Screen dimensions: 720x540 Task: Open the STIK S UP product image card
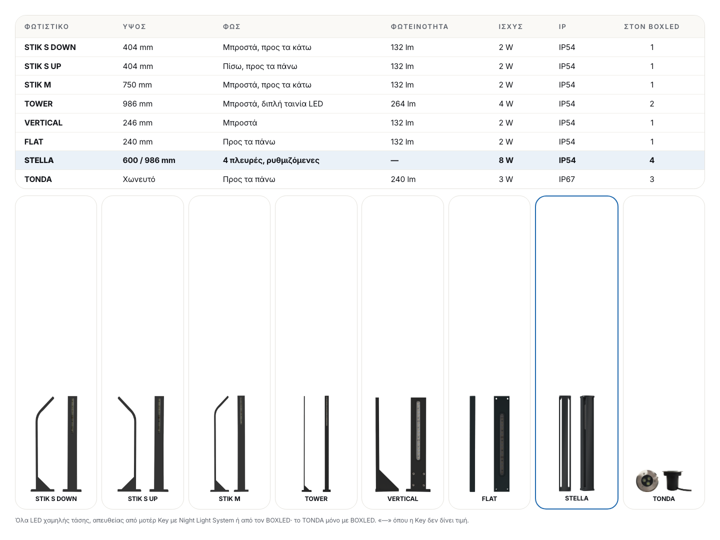point(142,352)
